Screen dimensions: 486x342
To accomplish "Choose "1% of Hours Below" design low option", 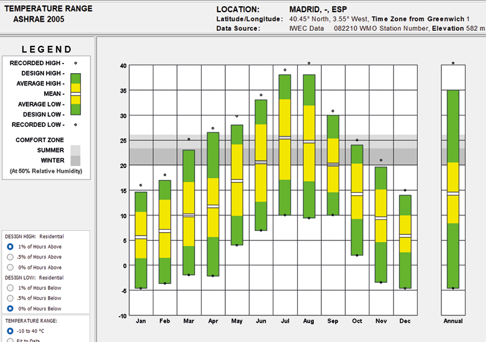I will click(10, 288).
